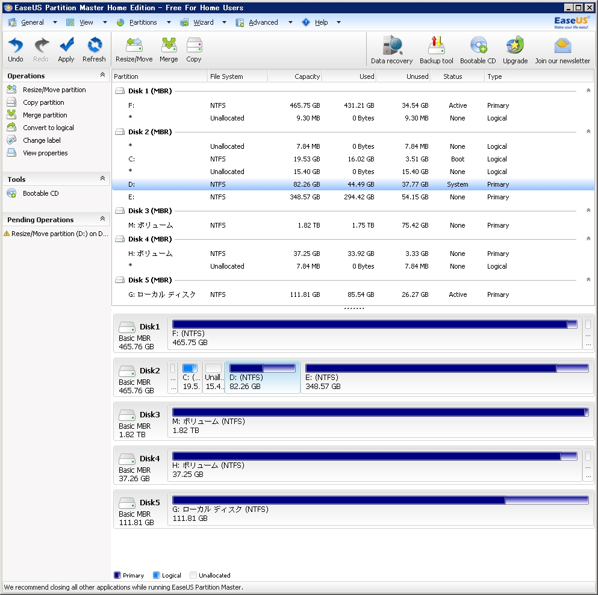This screenshot has height=595, width=598.
Task: Click the Merge toolbar icon
Action: [x=169, y=49]
